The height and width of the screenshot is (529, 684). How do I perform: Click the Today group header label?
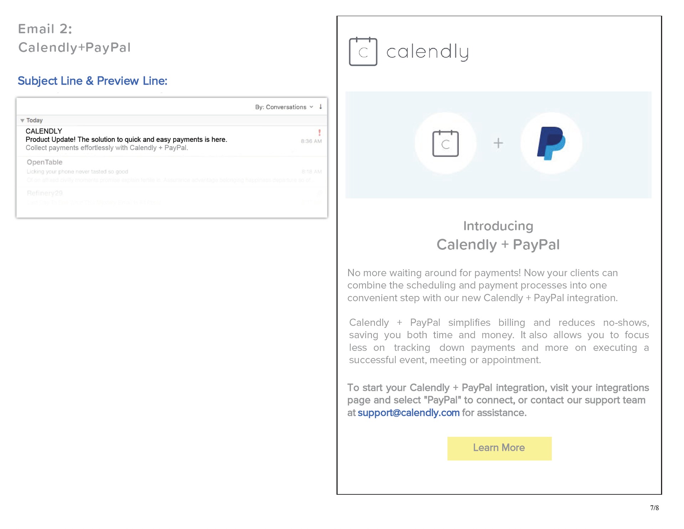click(35, 120)
